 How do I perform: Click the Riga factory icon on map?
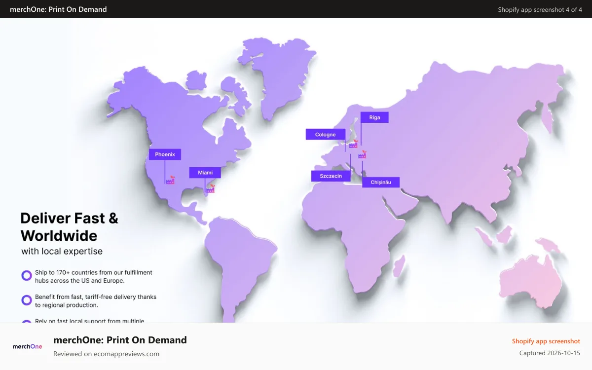click(x=362, y=154)
